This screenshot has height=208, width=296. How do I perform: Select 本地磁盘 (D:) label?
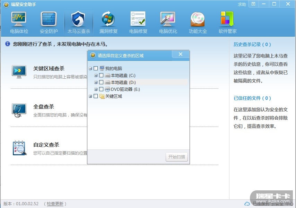[x=123, y=82]
